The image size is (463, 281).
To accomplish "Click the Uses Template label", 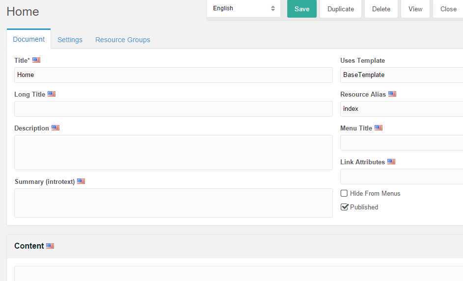I will (362, 60).
